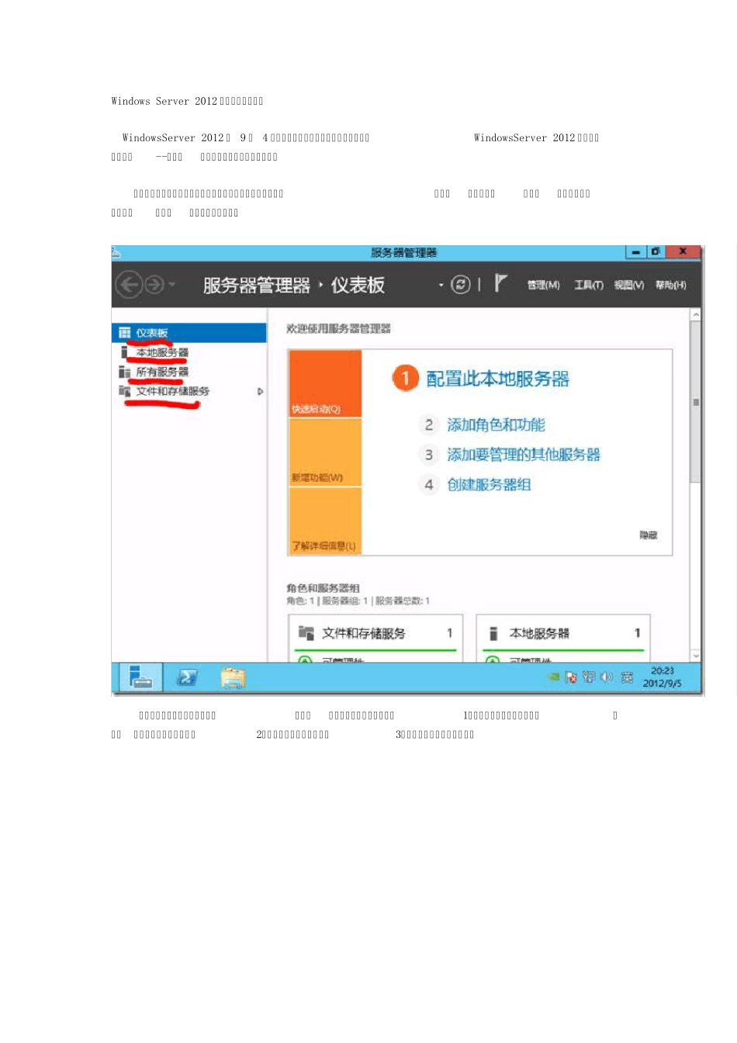Click the refresh icon in header
The image size is (737, 1043).
[461, 285]
